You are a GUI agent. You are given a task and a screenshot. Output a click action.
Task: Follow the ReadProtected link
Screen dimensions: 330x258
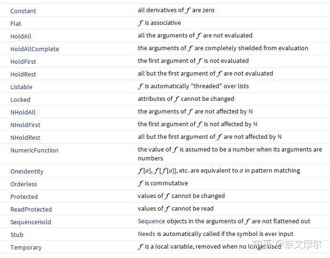(x=31, y=210)
